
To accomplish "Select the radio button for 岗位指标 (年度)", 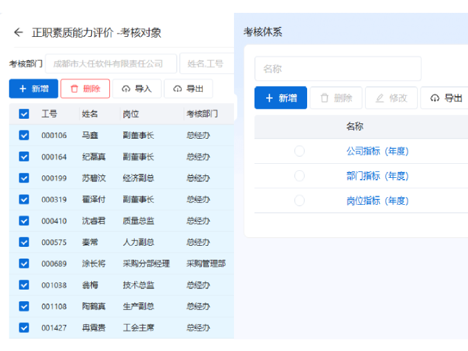I will [x=300, y=201].
